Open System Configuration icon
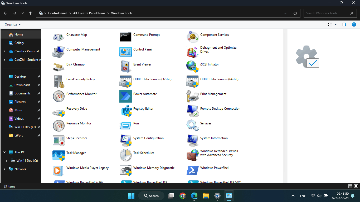This screenshot has height=202, width=360. pos(125,140)
